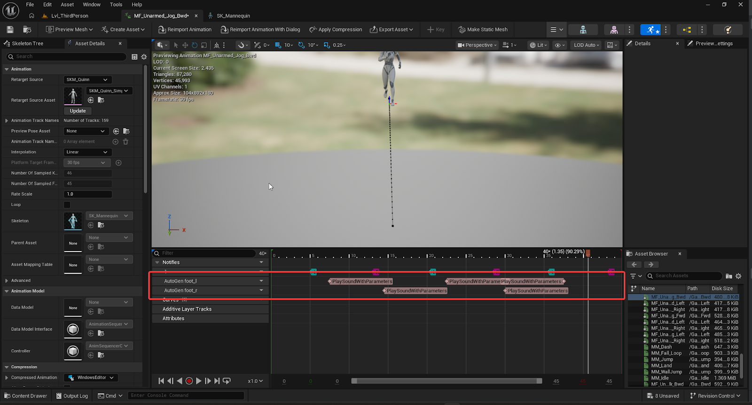Open the Output Log

tap(72, 396)
